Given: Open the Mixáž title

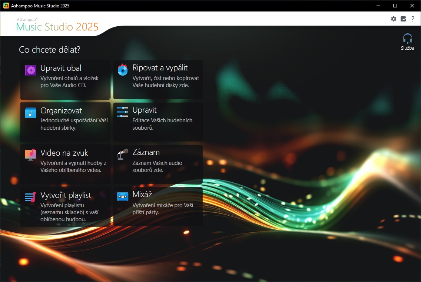Looking at the screenshot, I should 142,194.
